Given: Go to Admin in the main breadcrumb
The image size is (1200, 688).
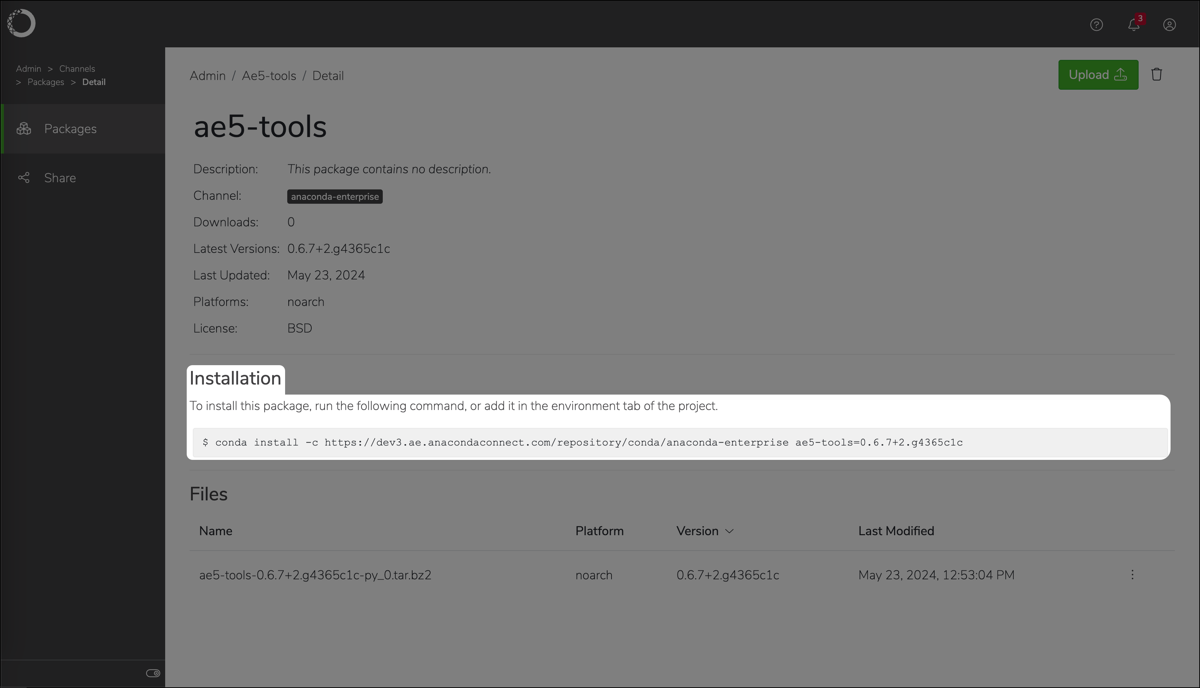Looking at the screenshot, I should click(x=207, y=76).
